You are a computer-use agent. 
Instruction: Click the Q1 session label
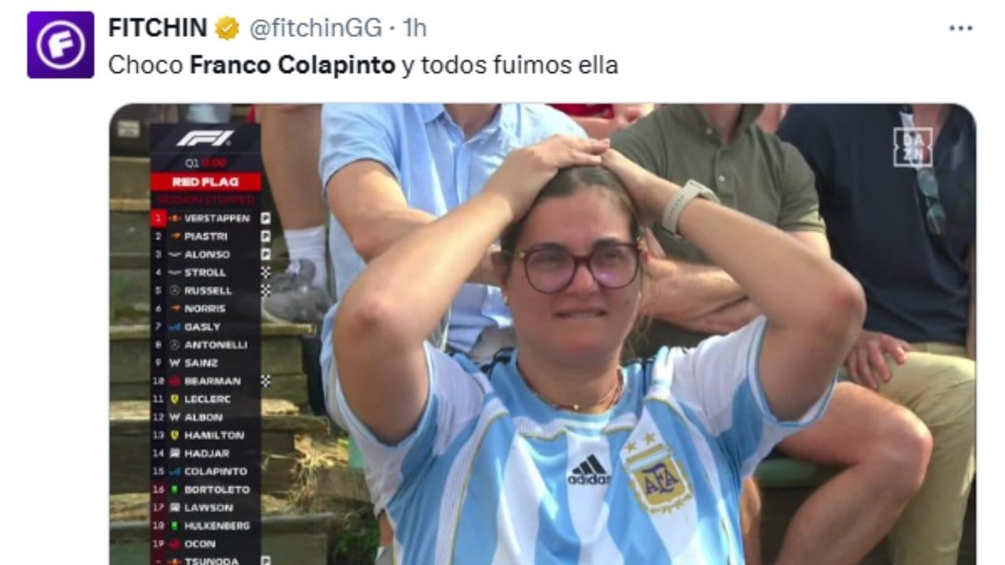coord(192,163)
